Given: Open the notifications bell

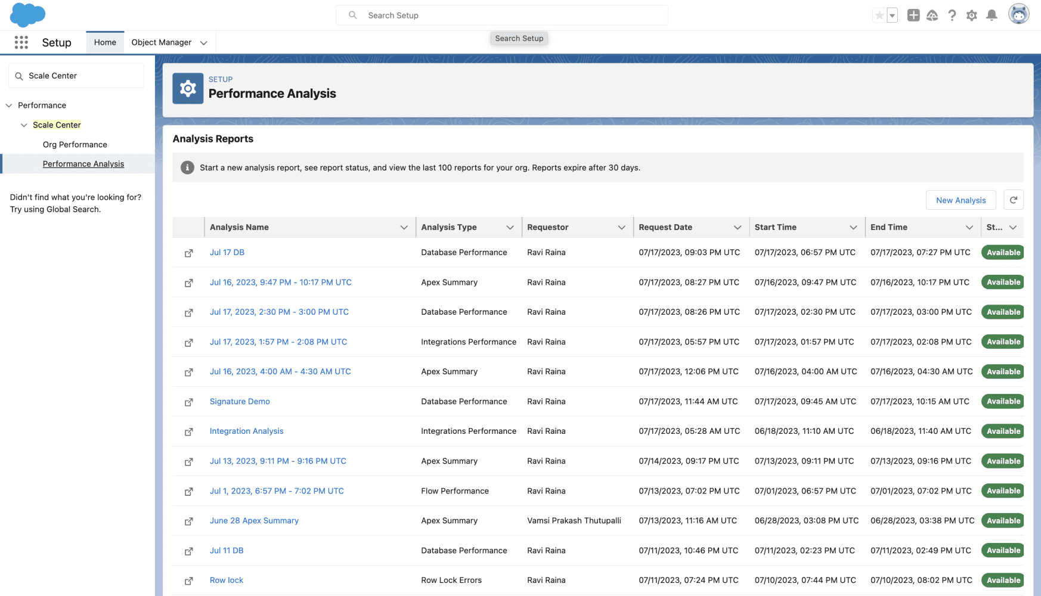Looking at the screenshot, I should click(992, 15).
